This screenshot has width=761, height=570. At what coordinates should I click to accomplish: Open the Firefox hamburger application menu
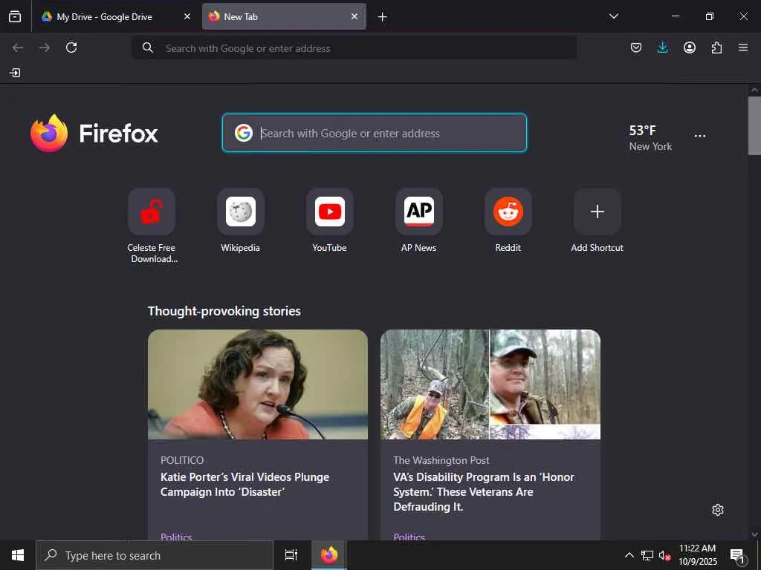click(743, 47)
